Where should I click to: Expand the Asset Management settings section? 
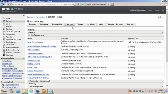tap(163, 86)
